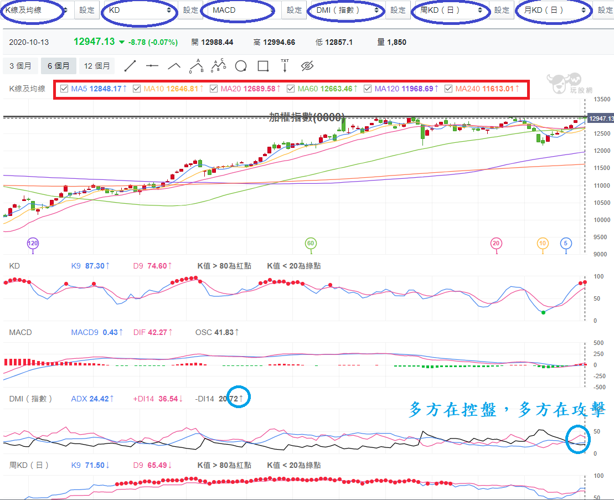Screen dimensions: 614x500
Task: Switch to the 6 個月 range tab
Action: click(59, 66)
